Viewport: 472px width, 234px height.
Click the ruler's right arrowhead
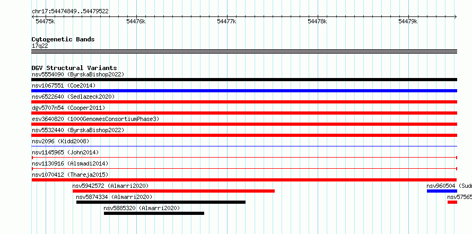coord(456,16)
